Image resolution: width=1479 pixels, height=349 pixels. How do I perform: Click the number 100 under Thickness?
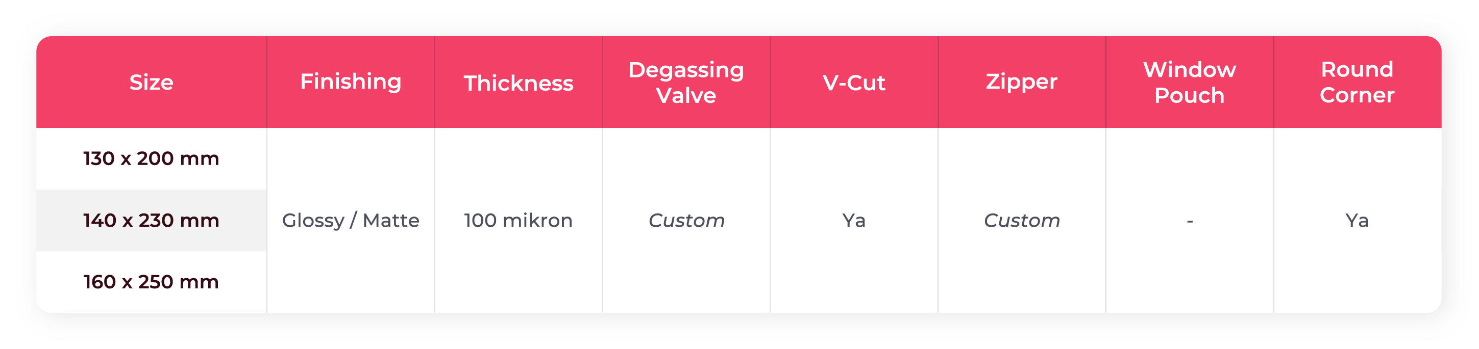(x=479, y=221)
